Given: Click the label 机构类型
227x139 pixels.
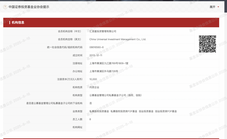Looking at the screenshot, I should pyautogui.click(x=77, y=95).
